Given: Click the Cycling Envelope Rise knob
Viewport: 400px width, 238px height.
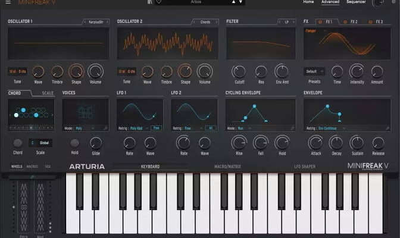Looking at the screenshot, I should (239, 142).
